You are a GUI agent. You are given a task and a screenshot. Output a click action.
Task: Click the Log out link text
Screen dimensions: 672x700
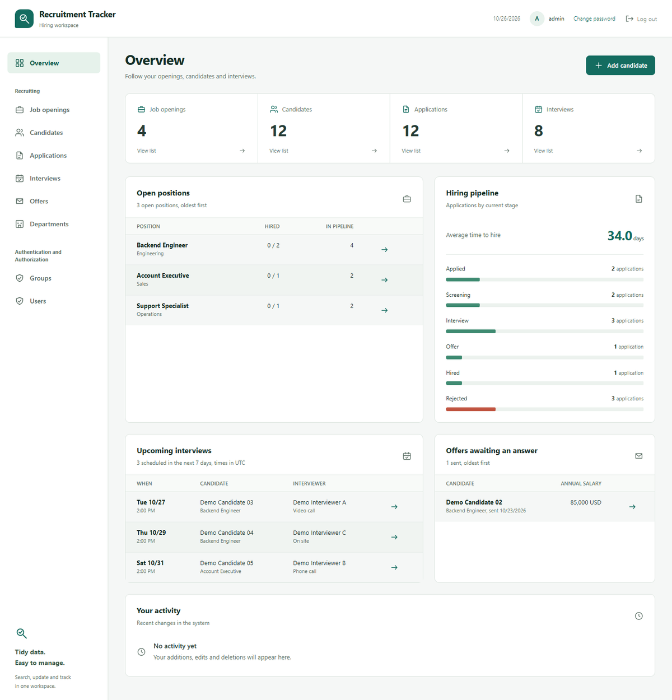(x=647, y=19)
